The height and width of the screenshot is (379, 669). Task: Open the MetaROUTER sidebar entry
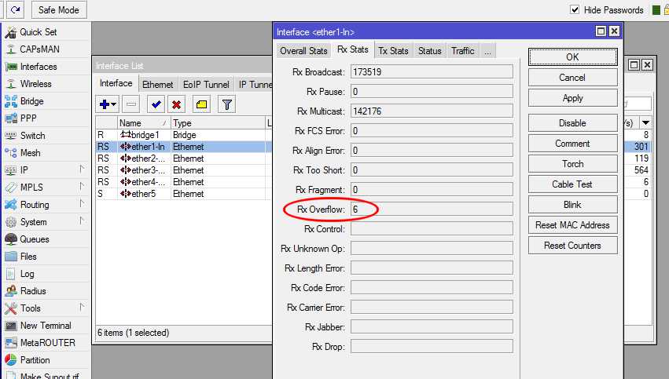tap(40, 343)
